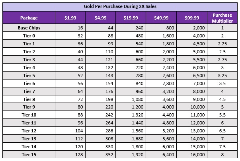Select the $49.99 column header

(x=161, y=18)
